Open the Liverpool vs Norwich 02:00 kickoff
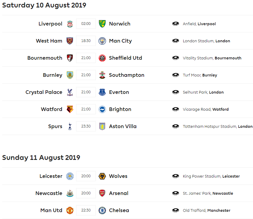Viewport: 253px width, 219px height. [x=86, y=24]
